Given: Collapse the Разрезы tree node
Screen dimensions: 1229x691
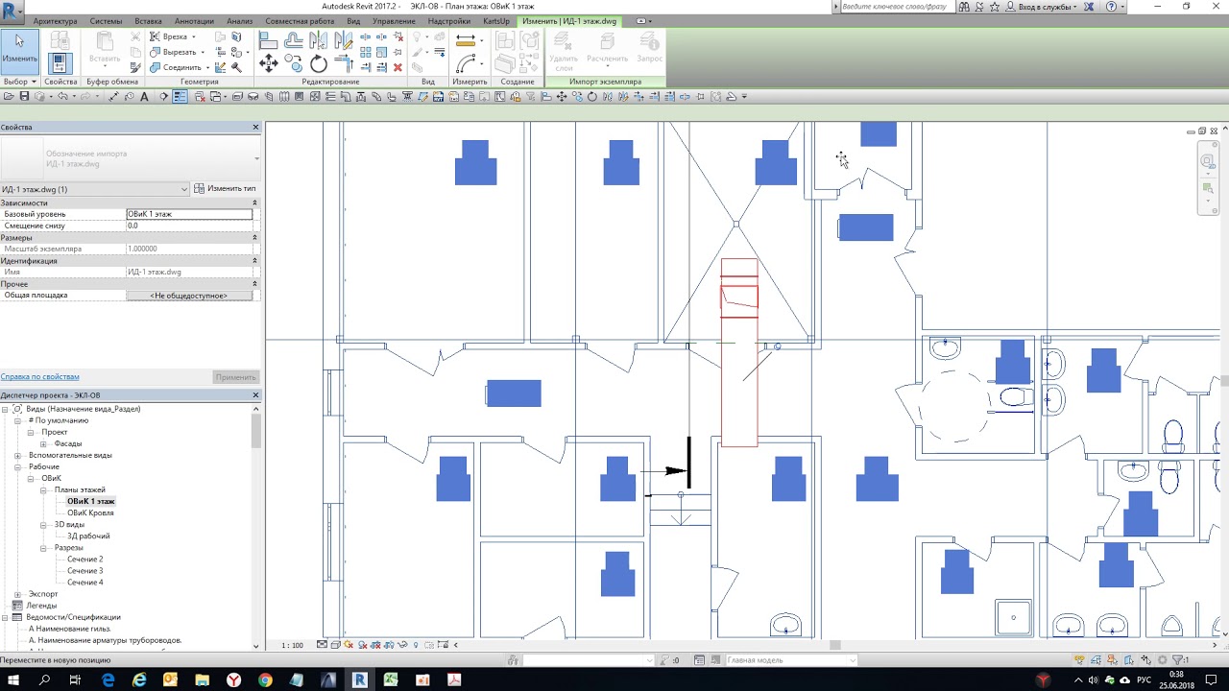Looking at the screenshot, I should 43,547.
